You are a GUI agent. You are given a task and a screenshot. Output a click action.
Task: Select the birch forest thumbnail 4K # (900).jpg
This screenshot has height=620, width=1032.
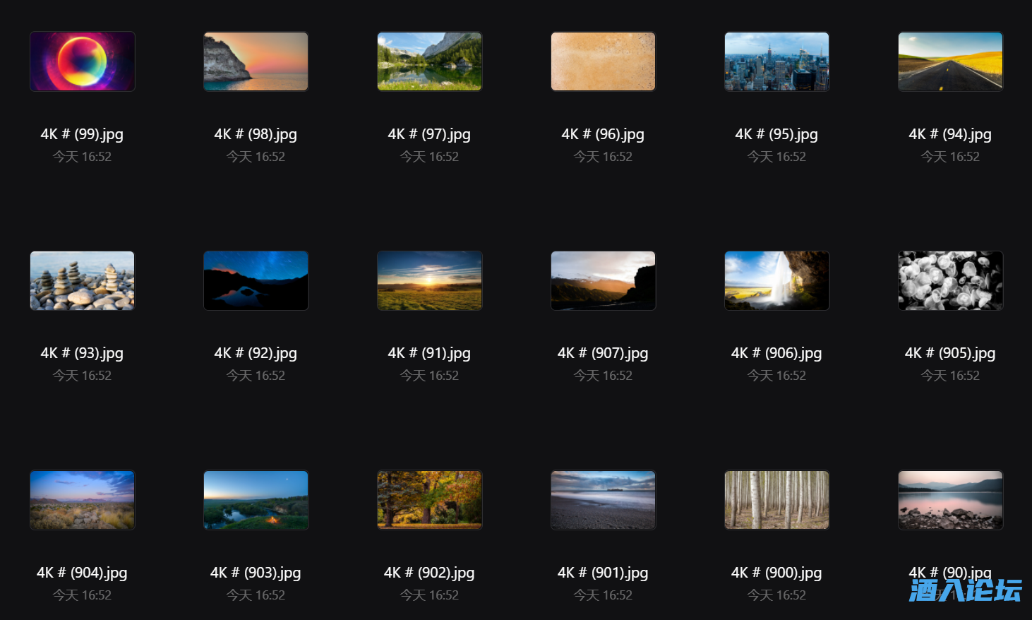pos(776,500)
